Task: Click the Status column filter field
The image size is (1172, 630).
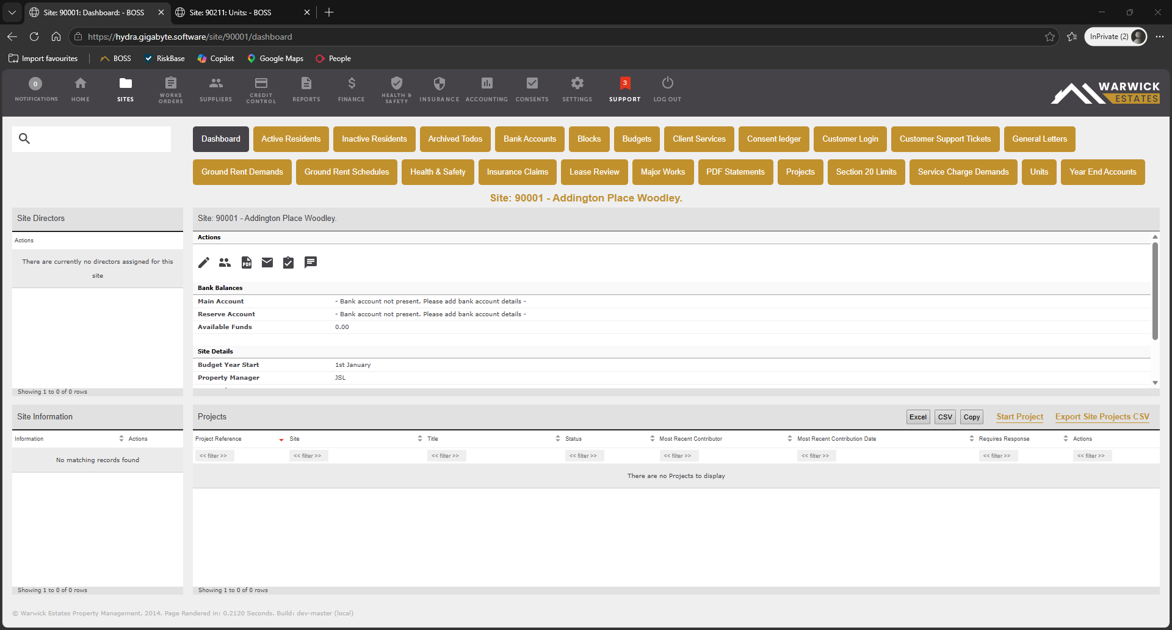Action: (584, 456)
